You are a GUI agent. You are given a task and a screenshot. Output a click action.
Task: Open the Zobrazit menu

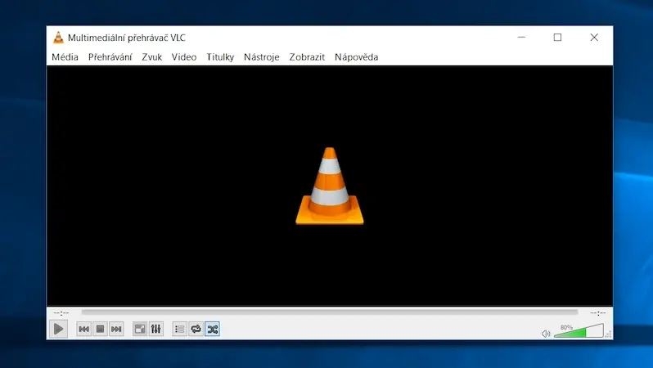coord(307,57)
